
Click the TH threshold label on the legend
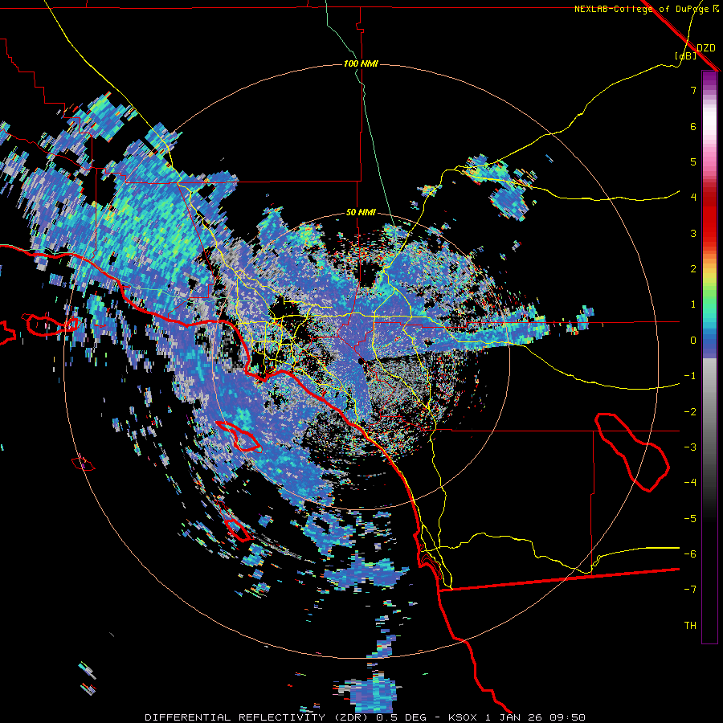tap(690, 626)
